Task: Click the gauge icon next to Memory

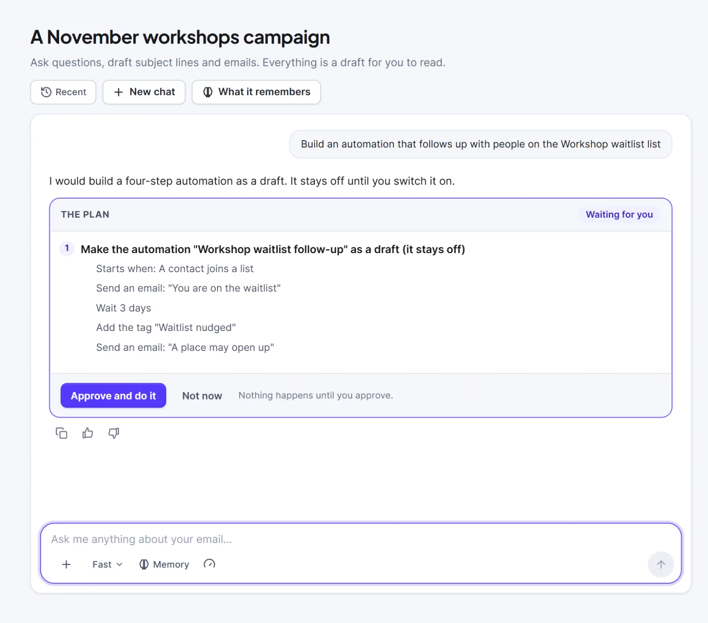Action: 209,564
